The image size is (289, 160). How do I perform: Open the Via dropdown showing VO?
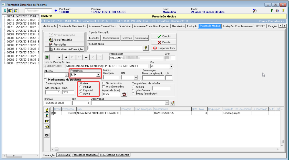tap(171, 66)
